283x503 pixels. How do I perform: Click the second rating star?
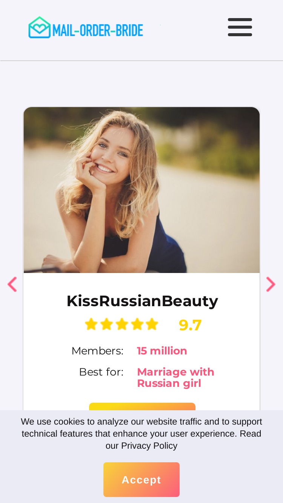[106, 324]
